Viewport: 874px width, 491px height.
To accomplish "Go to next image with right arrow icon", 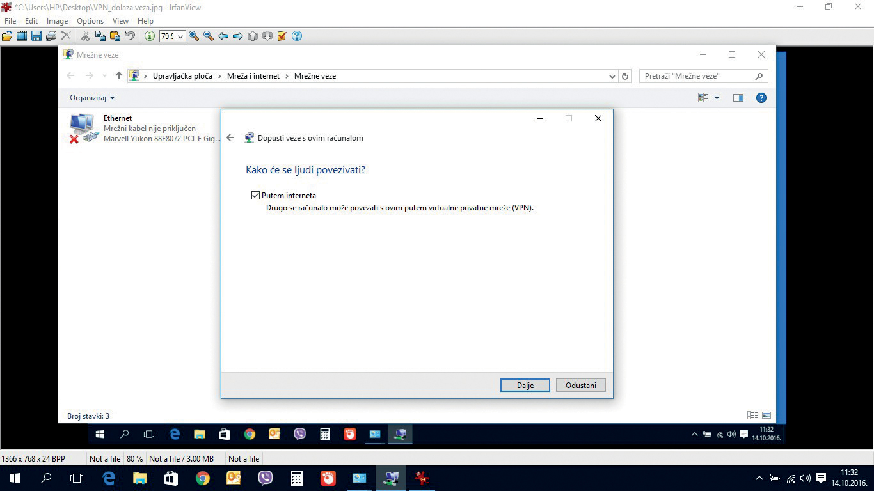I will click(238, 36).
